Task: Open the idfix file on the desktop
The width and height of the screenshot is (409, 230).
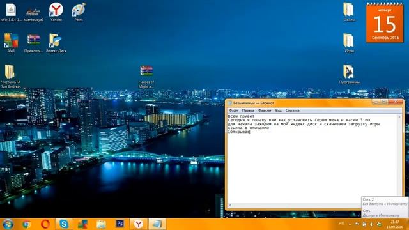Action: [11, 12]
